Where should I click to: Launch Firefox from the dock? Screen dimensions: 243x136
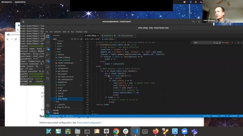point(156,131)
